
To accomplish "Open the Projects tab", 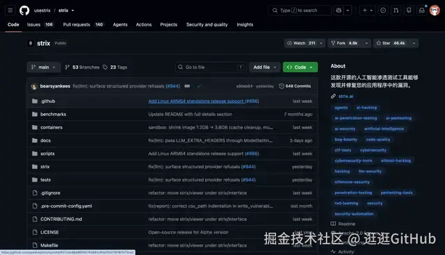I will 168,25.
